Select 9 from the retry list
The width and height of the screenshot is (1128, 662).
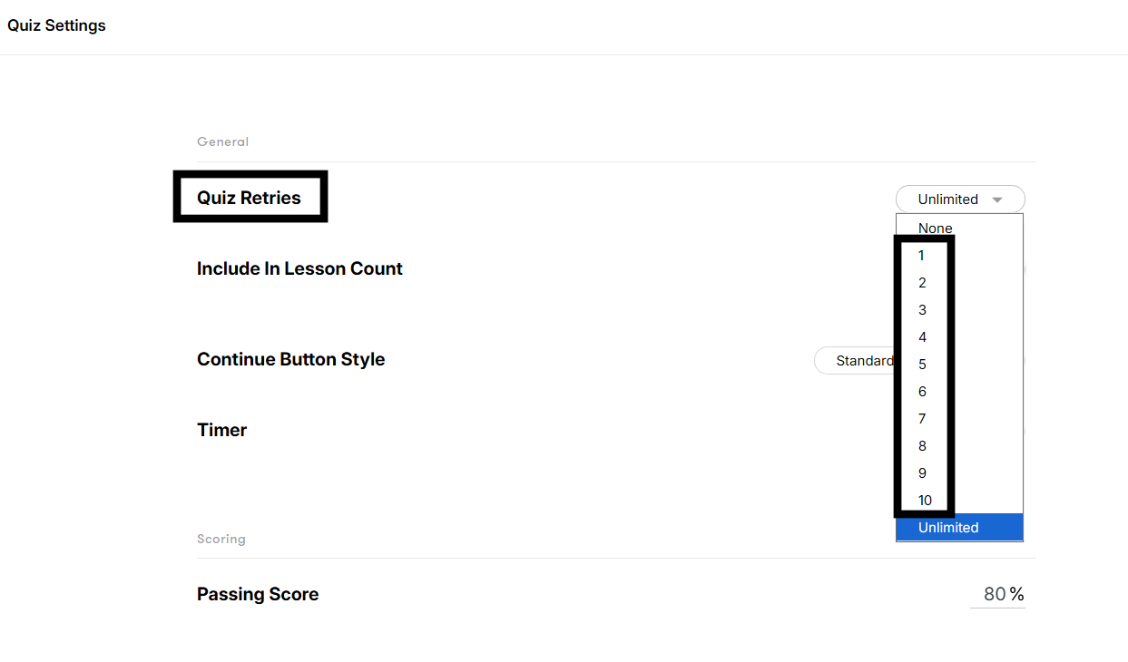click(922, 472)
